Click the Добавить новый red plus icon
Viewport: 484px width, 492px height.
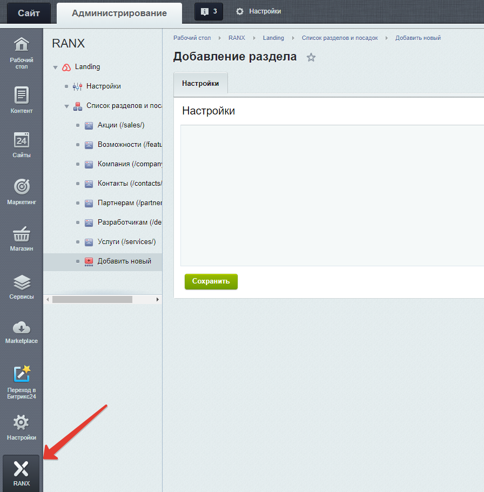(89, 262)
